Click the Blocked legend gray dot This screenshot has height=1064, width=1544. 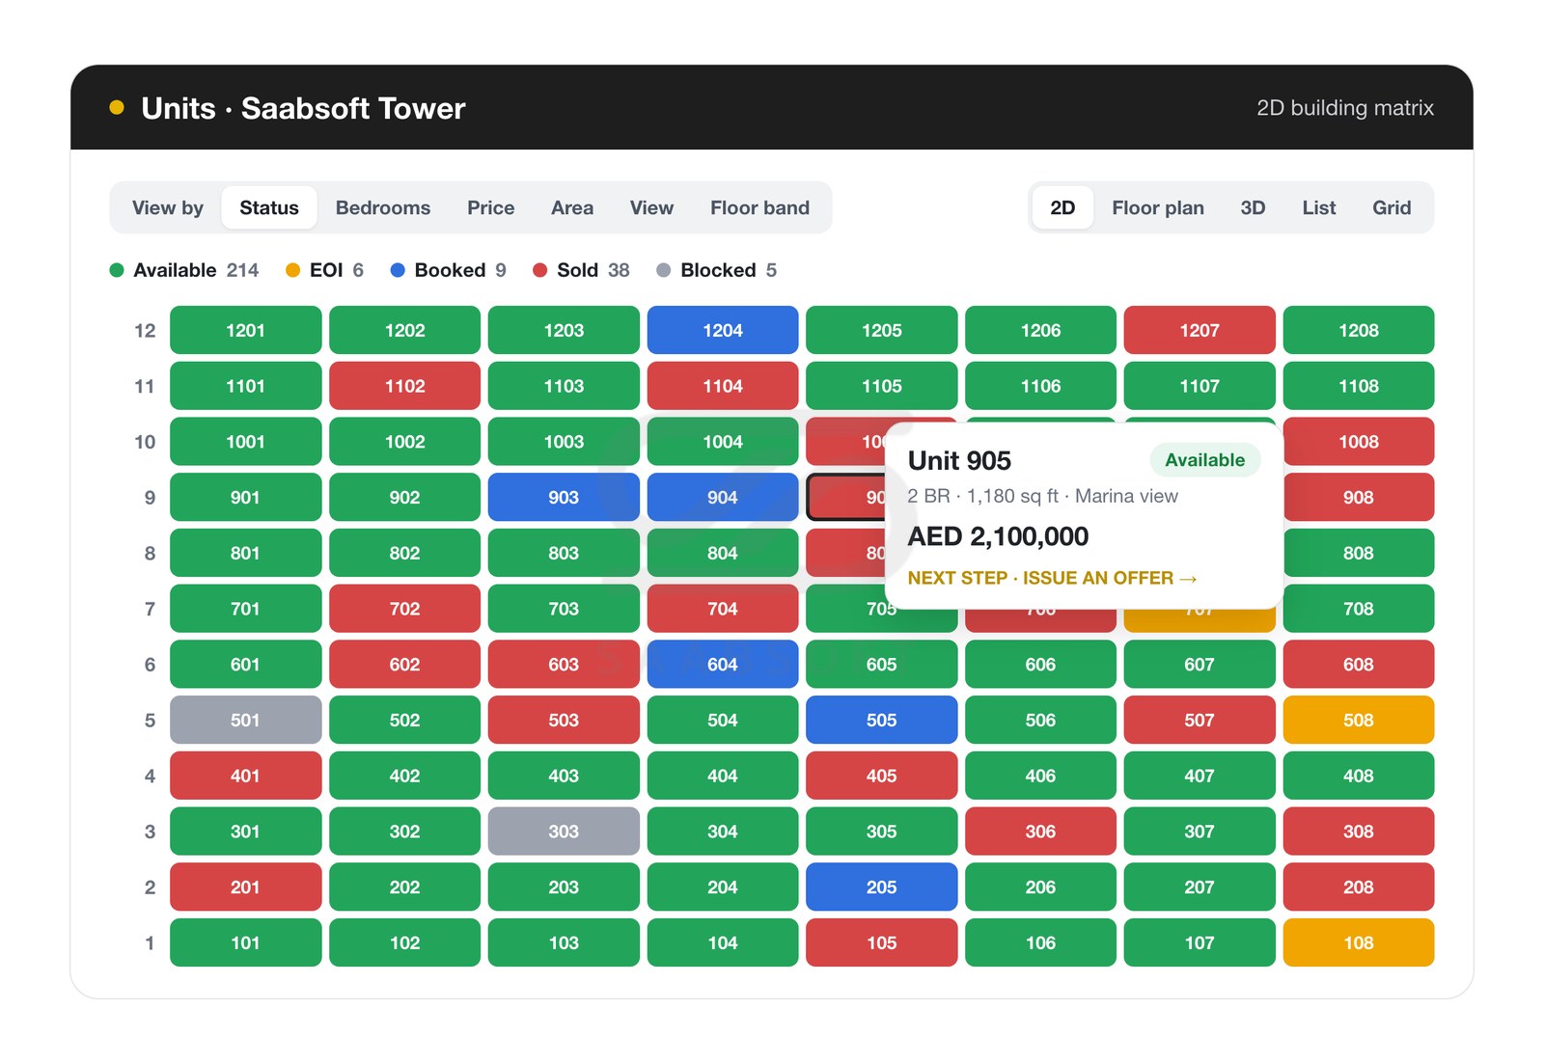point(663,270)
